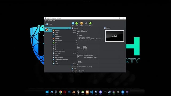Launch Photoshop from the dock
The width and height of the screenshot is (171, 96).
pos(69,92)
